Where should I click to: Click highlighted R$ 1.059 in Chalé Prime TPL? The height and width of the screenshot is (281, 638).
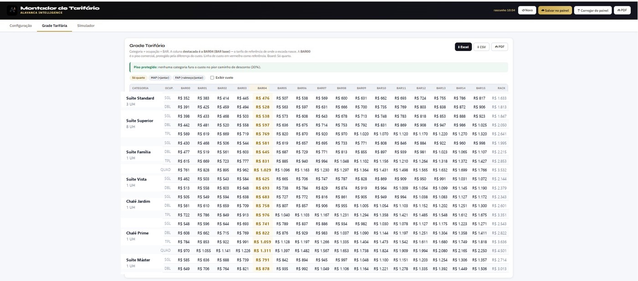click(262, 241)
